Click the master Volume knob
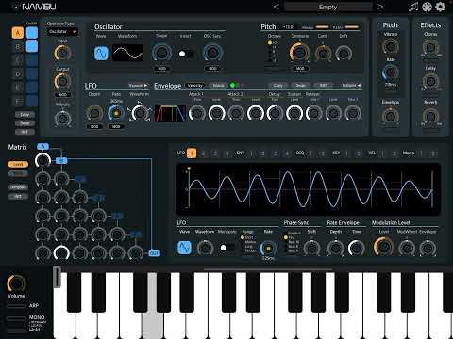The image size is (453, 339). [x=16, y=283]
